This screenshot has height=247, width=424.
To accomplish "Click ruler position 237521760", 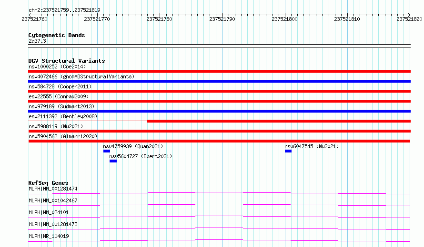I will 34,19.
